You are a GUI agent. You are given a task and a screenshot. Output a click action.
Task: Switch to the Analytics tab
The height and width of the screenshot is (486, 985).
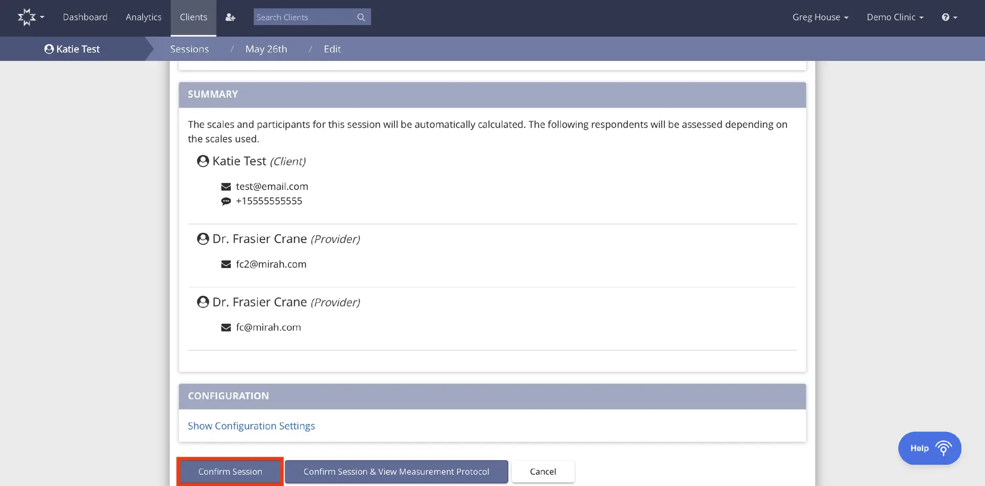pos(144,17)
